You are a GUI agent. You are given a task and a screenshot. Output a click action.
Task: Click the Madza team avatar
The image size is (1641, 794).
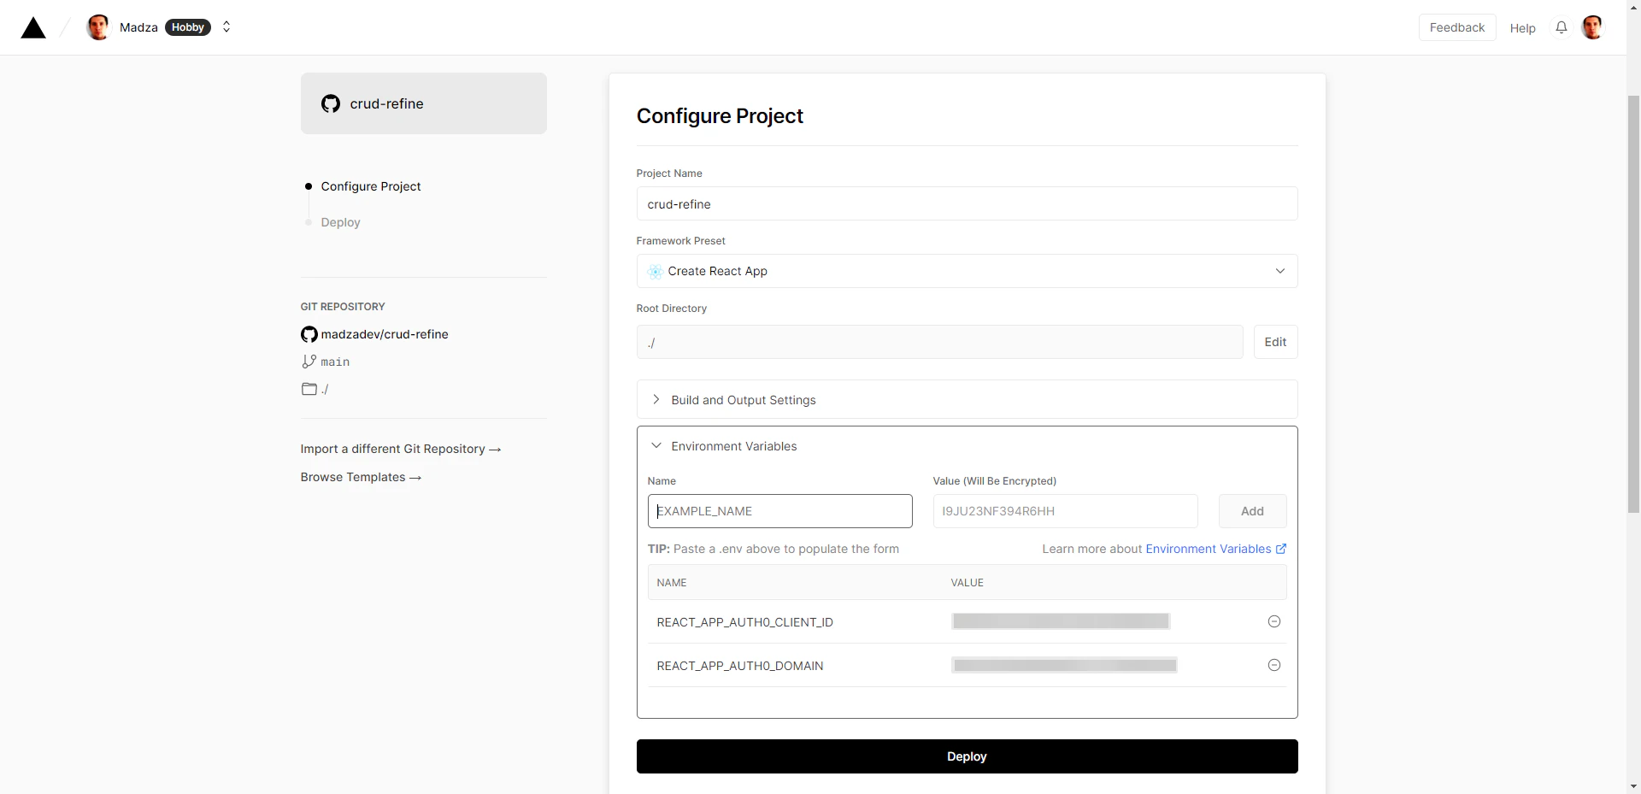(97, 27)
